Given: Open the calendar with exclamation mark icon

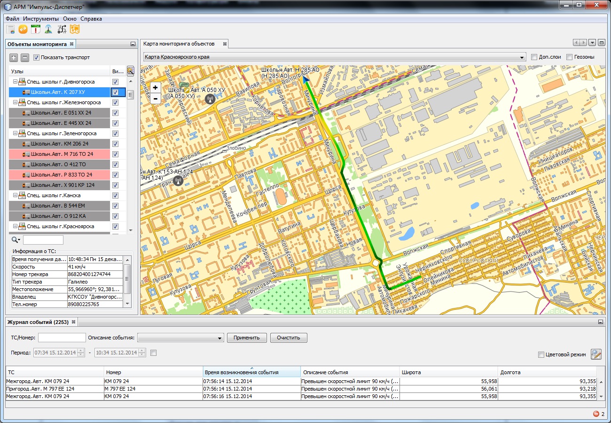Looking at the screenshot, I should coord(36,30).
